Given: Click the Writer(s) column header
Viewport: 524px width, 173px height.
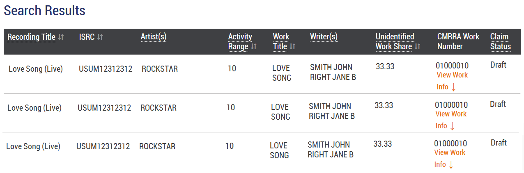Looking at the screenshot, I should pyautogui.click(x=324, y=37).
